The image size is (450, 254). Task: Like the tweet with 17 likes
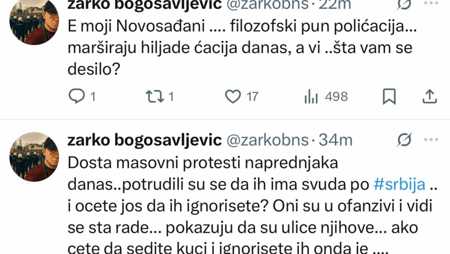[x=233, y=97]
